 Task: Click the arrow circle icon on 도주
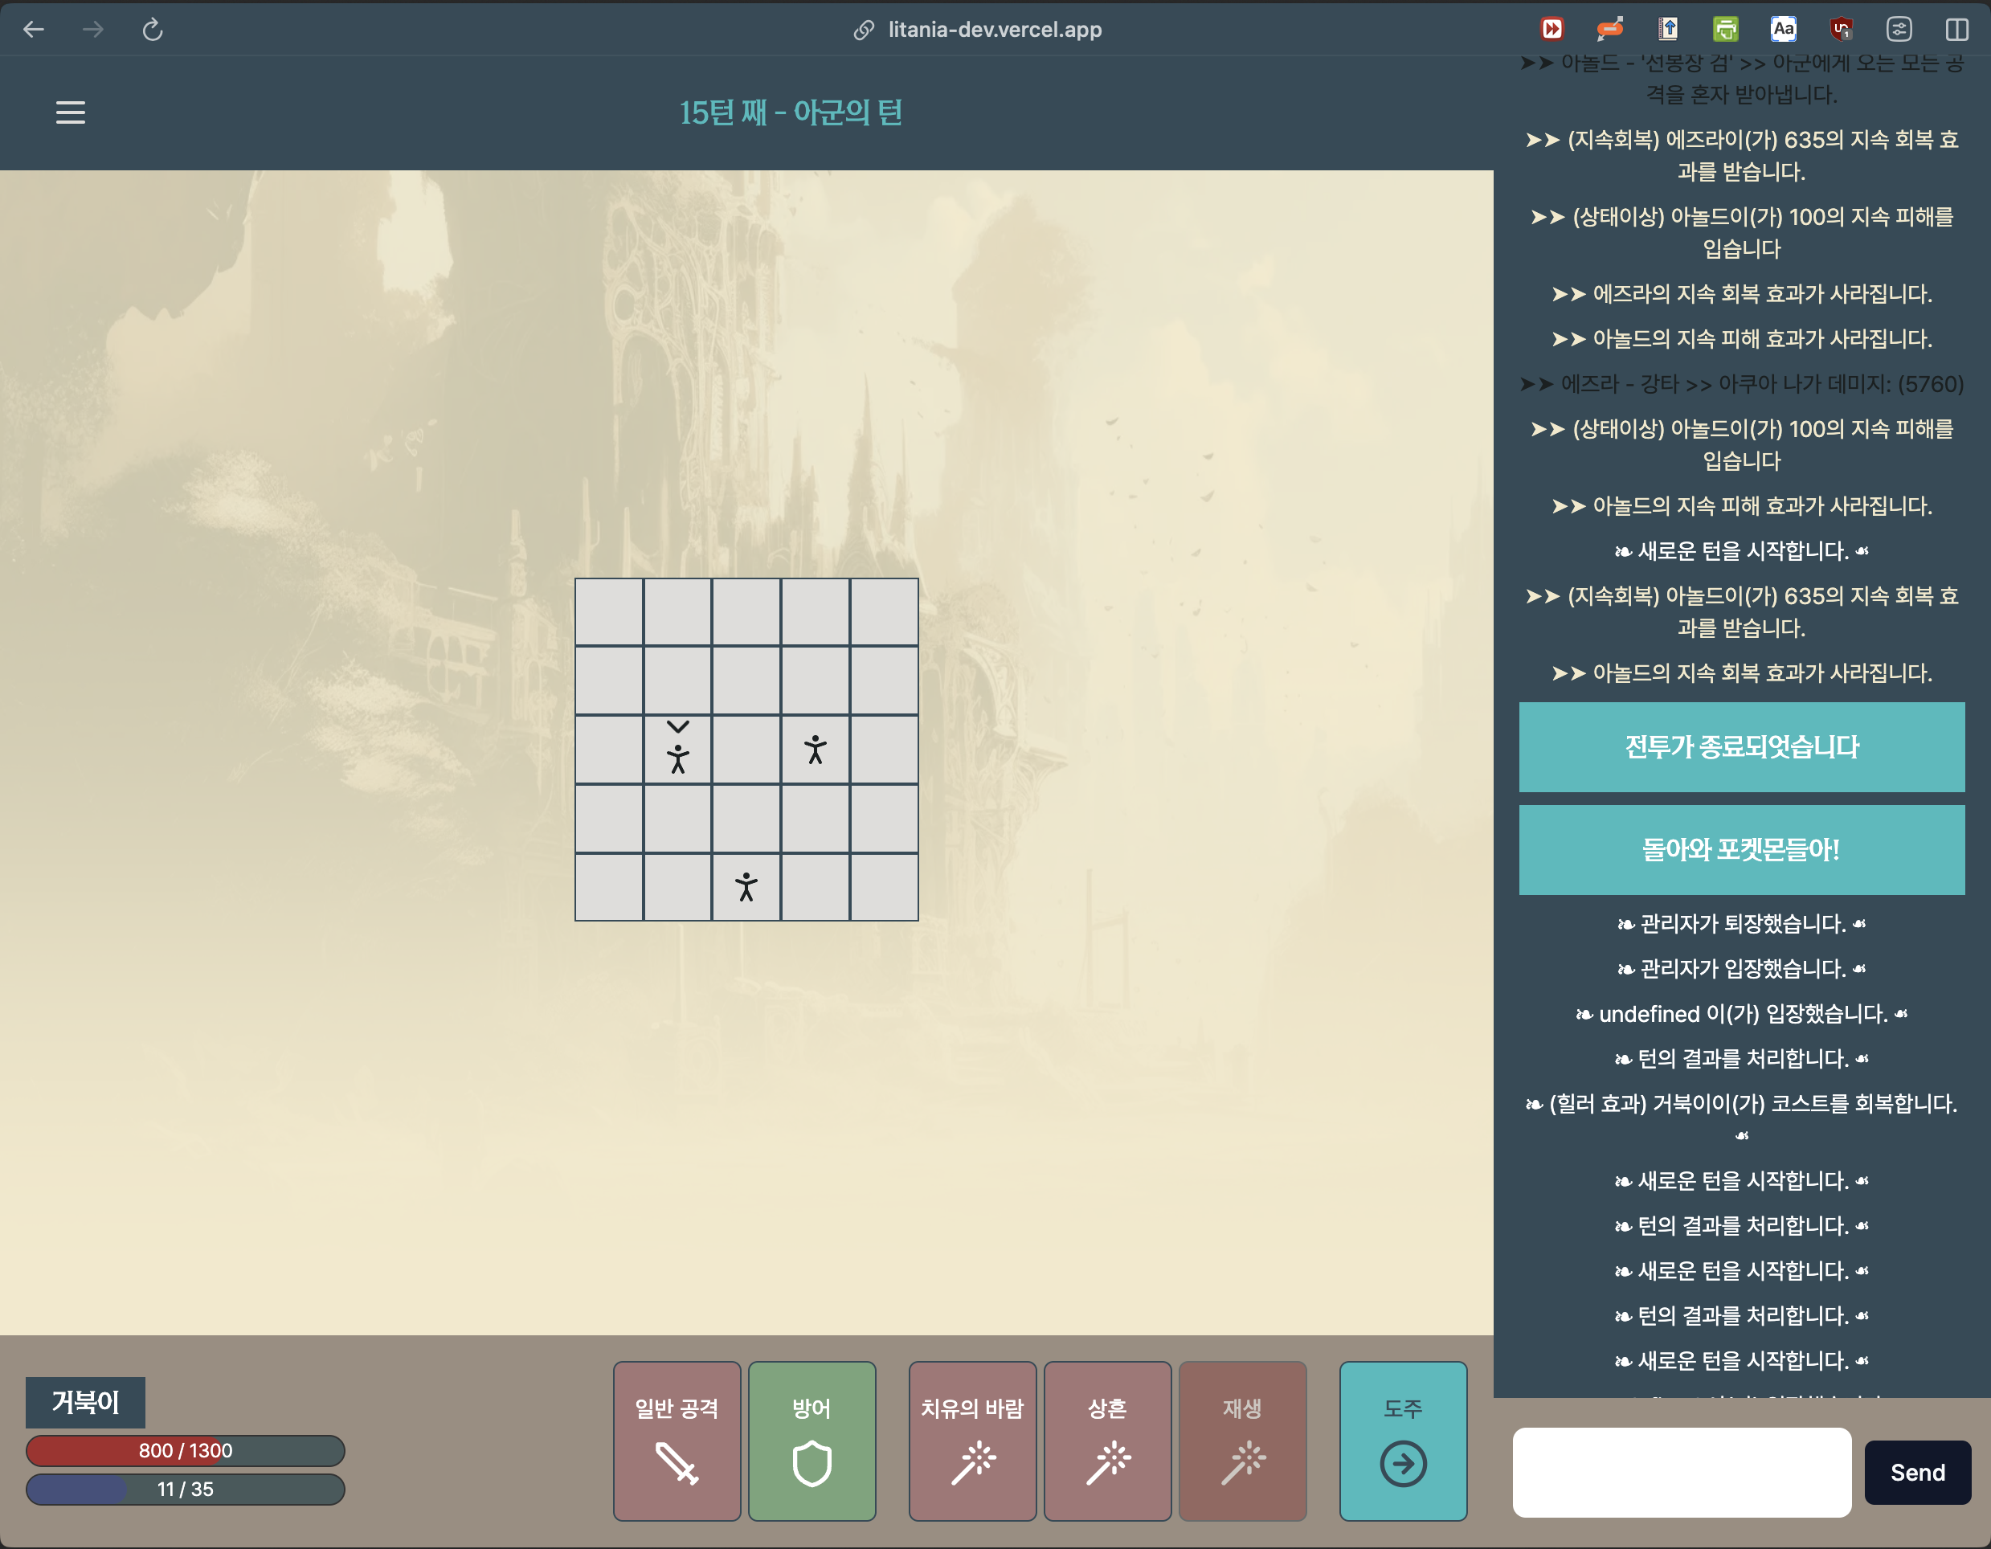pos(1402,1463)
